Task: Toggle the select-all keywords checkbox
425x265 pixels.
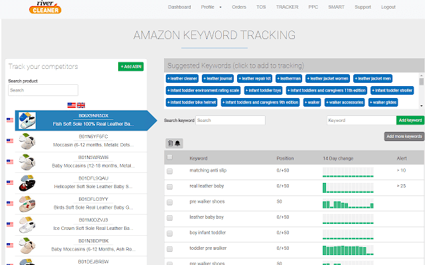Action: (x=170, y=157)
